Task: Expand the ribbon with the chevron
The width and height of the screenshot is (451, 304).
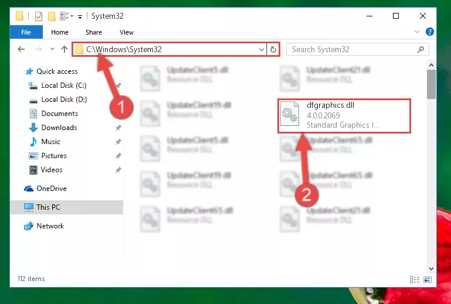Action: (x=417, y=32)
